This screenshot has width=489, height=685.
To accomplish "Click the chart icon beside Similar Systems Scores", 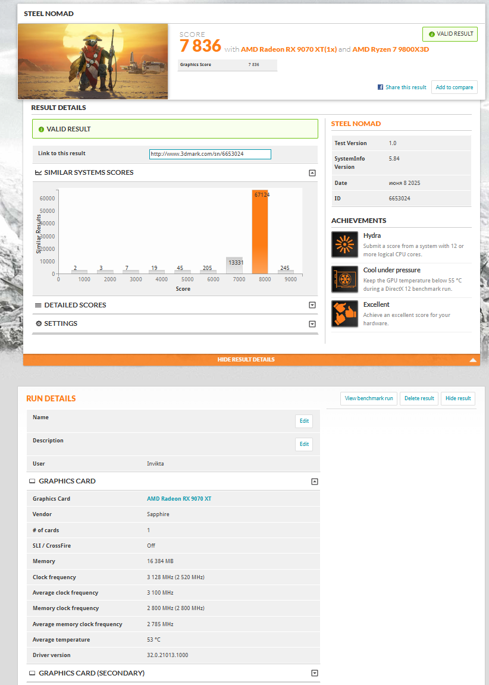I will click(x=39, y=172).
